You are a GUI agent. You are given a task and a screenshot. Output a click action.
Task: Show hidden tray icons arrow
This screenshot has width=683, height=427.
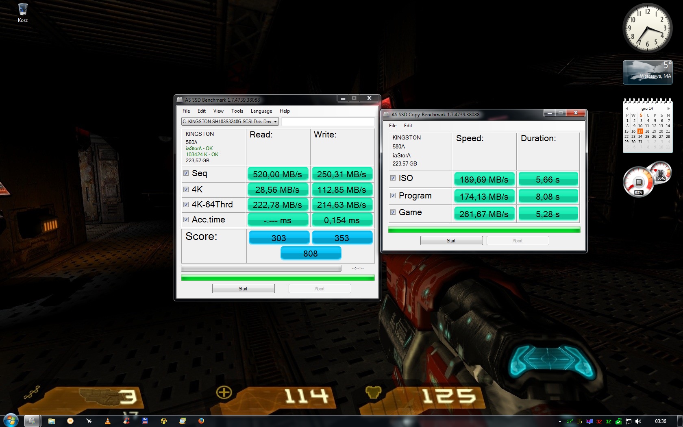pos(560,421)
